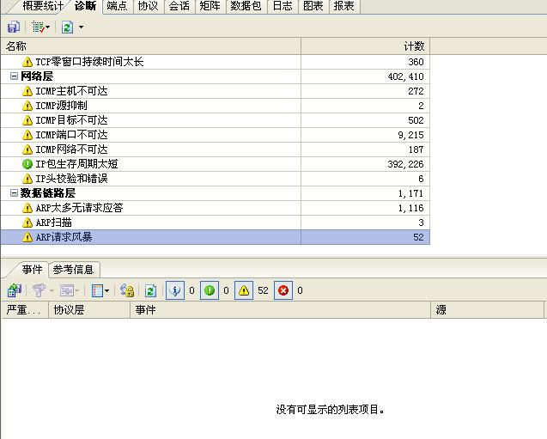
Task: Open the 参考信息 lower tab
Action: tap(73, 270)
